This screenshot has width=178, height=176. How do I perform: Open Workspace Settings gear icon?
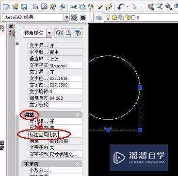74,17
